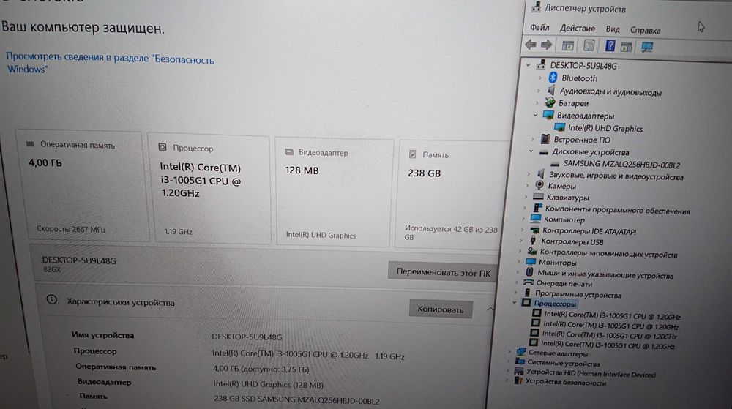Click the Скорость: 2667 МГц text
This screenshot has width=732, height=409.
[x=71, y=229]
